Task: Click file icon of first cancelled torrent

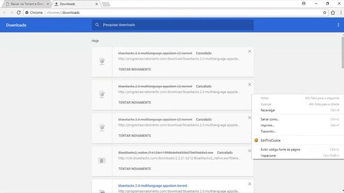Action: point(102,61)
